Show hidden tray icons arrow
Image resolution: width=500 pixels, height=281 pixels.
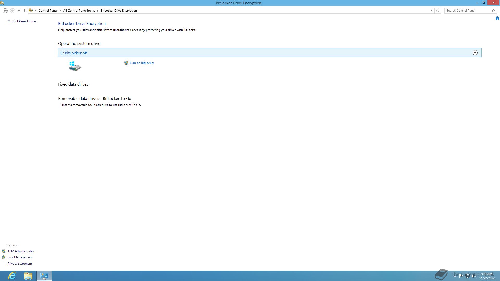455,276
